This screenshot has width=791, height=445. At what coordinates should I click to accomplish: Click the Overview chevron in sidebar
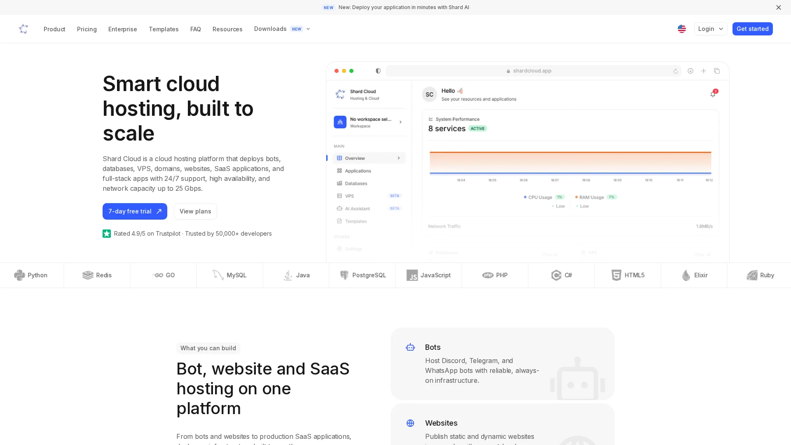(398, 158)
